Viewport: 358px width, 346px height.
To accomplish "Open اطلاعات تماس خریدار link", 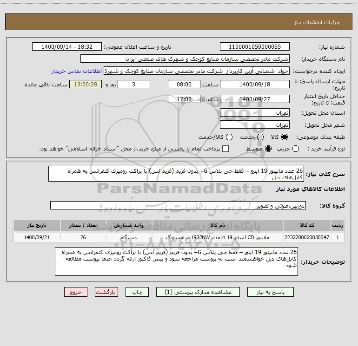I will coord(77,71).
